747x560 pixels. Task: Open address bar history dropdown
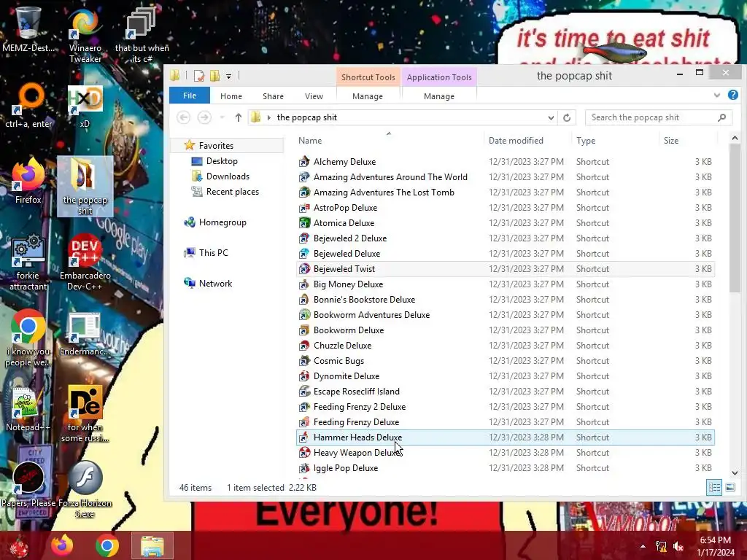point(551,117)
